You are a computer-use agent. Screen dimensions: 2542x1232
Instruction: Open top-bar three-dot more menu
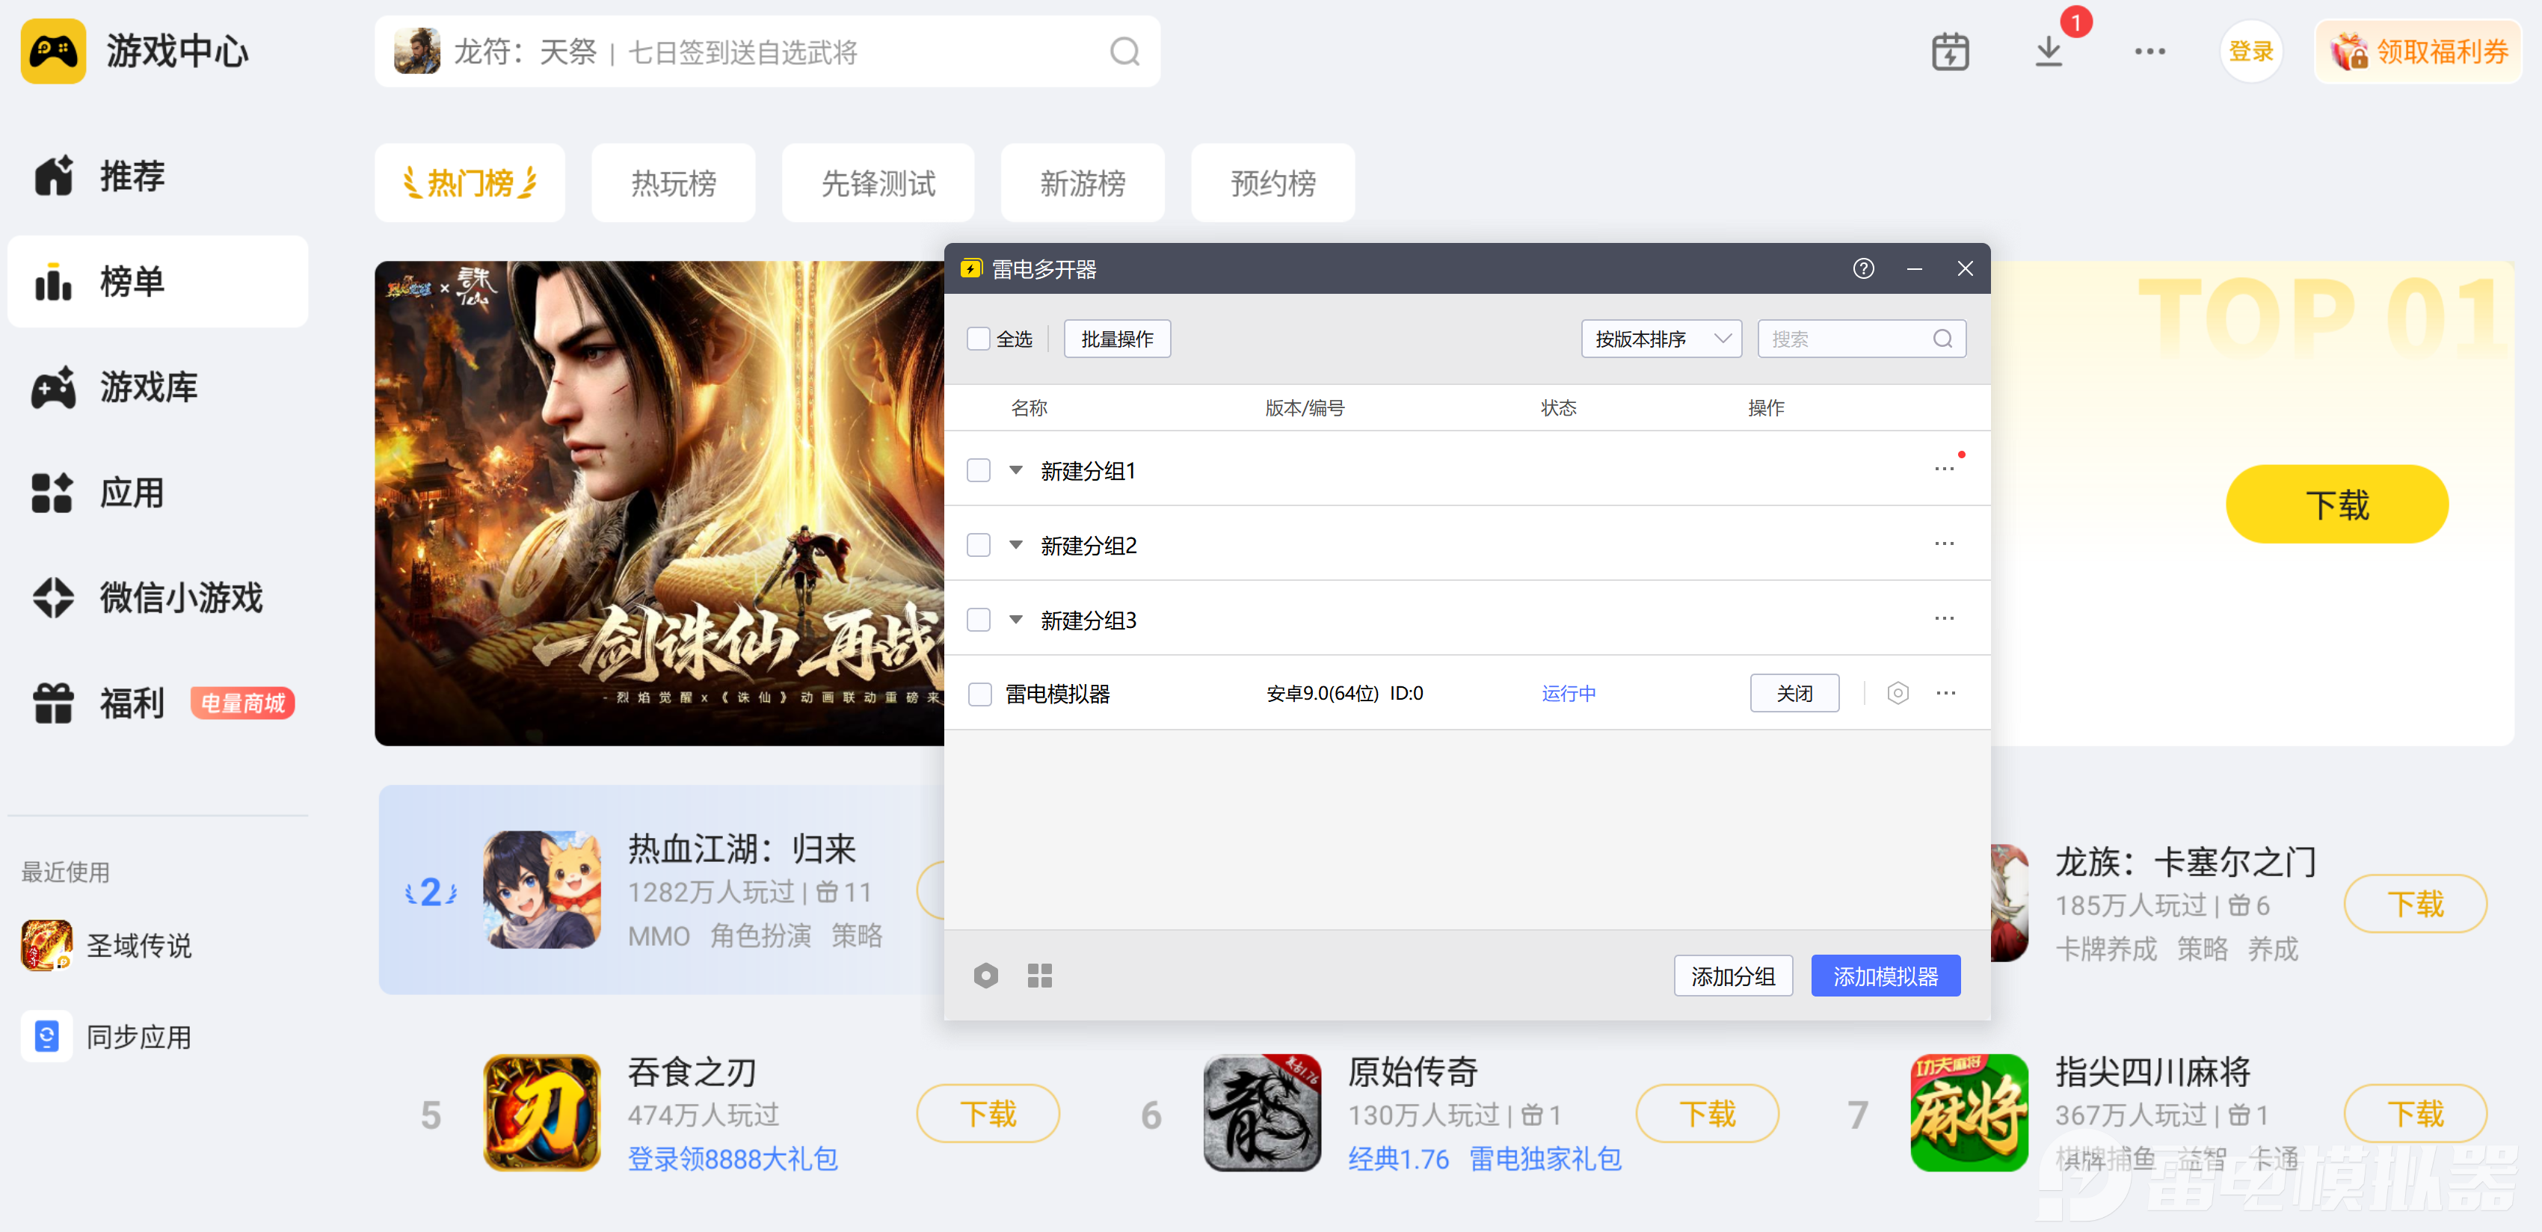[2149, 52]
